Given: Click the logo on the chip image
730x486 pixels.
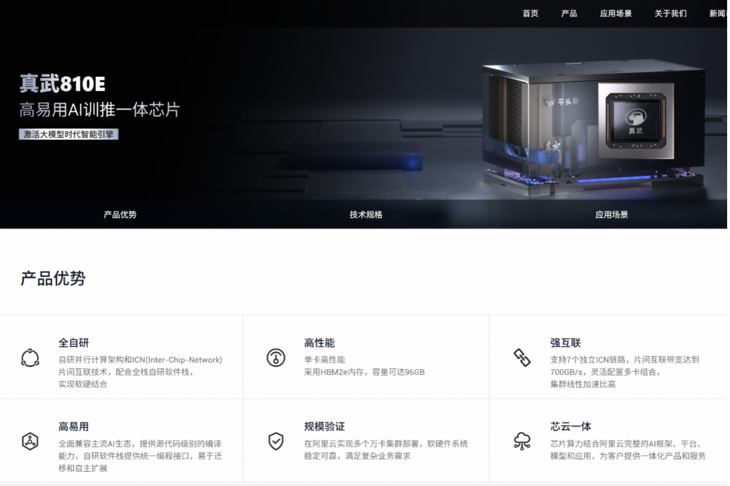Looking at the screenshot, I should coord(634,118).
